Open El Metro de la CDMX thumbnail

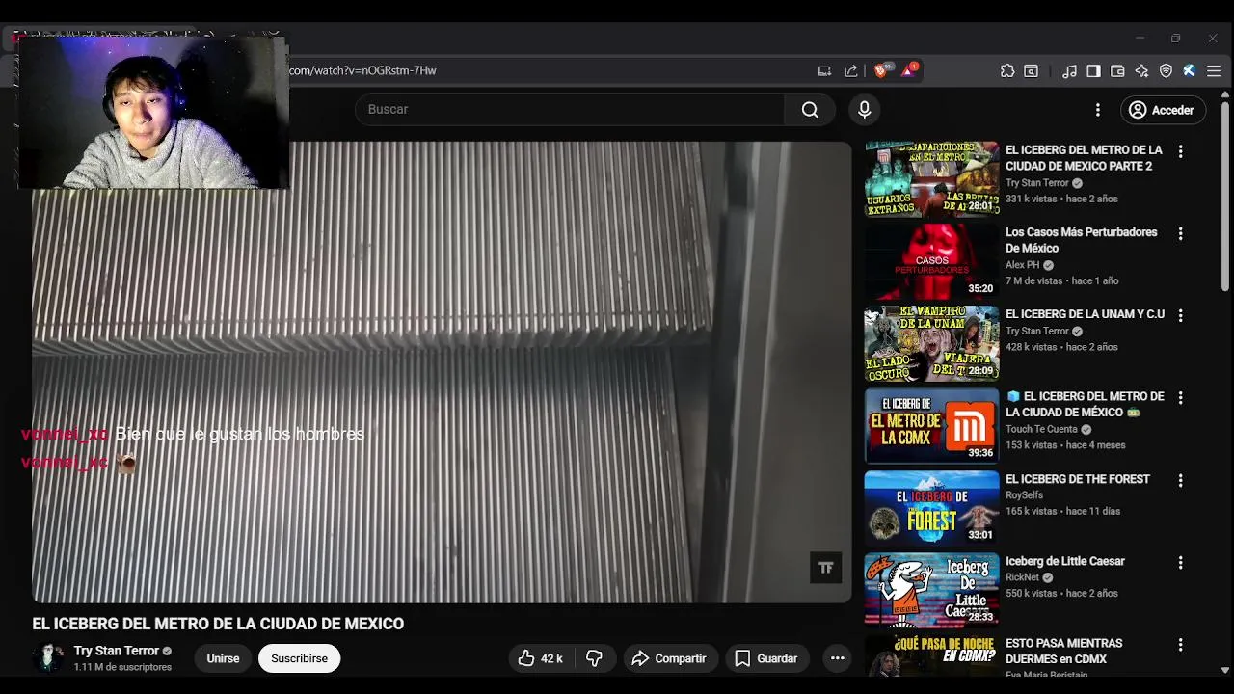click(931, 425)
